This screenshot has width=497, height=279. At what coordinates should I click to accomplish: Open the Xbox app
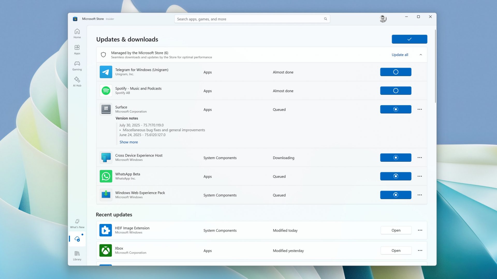[396, 250]
